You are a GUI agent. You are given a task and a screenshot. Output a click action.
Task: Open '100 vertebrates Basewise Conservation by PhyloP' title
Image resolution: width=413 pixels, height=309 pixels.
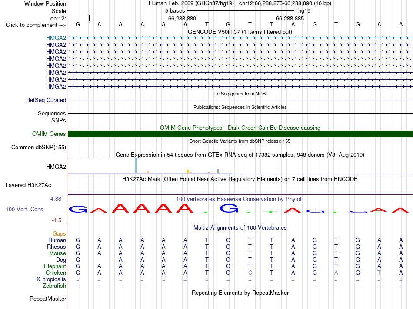click(240, 199)
